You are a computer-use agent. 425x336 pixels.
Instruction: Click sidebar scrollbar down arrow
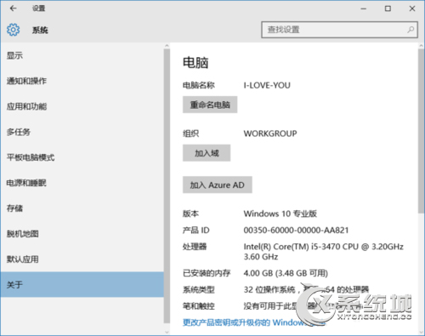pos(167,332)
